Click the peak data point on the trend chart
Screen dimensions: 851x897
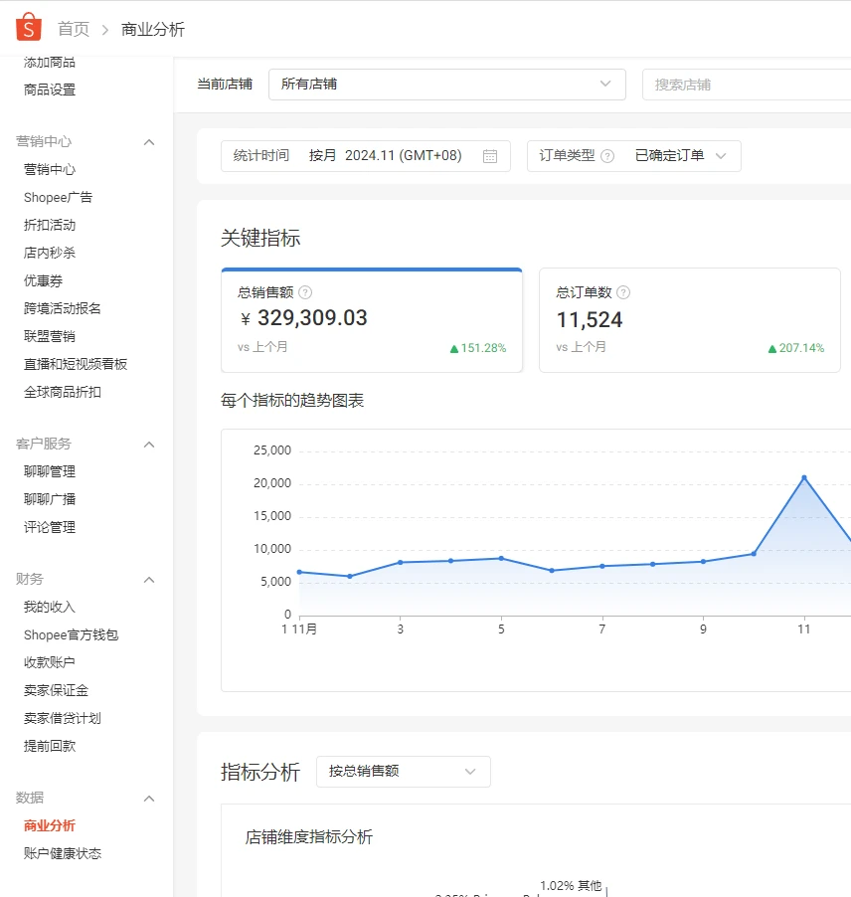click(806, 477)
